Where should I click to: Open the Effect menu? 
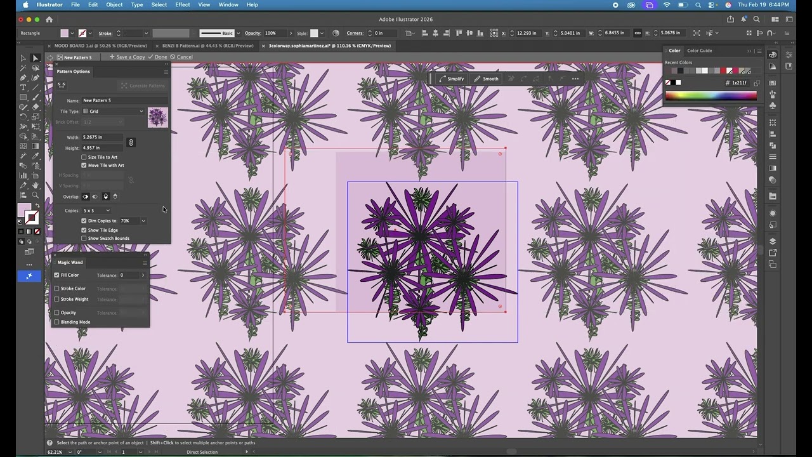(183, 4)
